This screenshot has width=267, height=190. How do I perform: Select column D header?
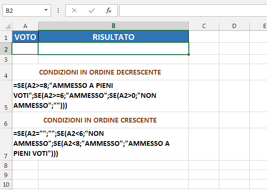tap(234, 26)
